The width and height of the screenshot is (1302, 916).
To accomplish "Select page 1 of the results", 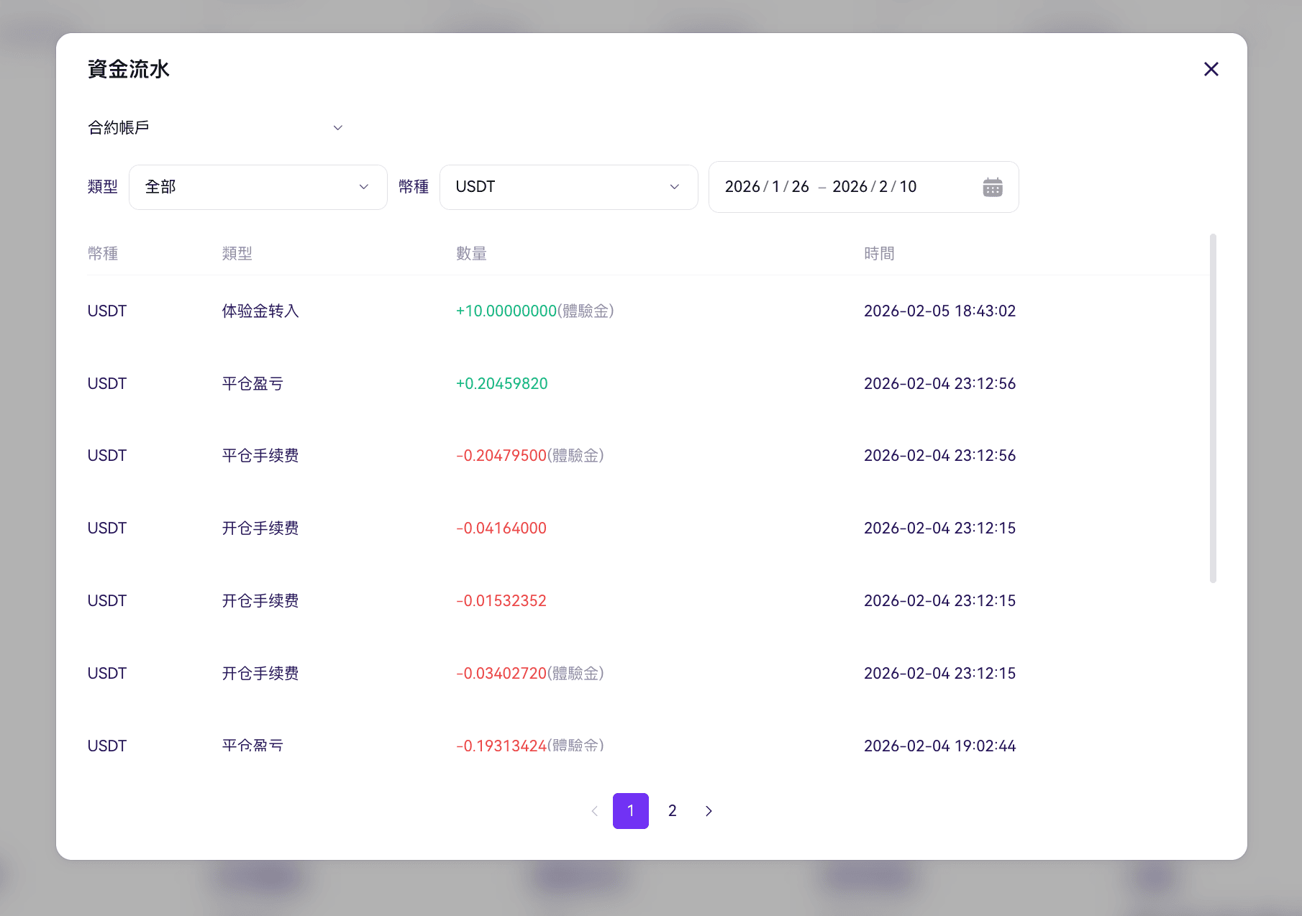I will (631, 811).
